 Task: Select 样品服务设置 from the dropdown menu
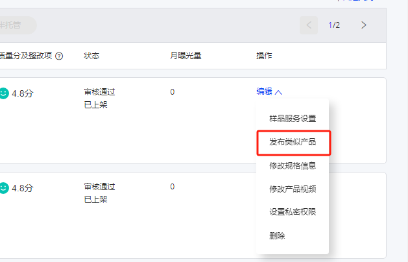point(293,119)
